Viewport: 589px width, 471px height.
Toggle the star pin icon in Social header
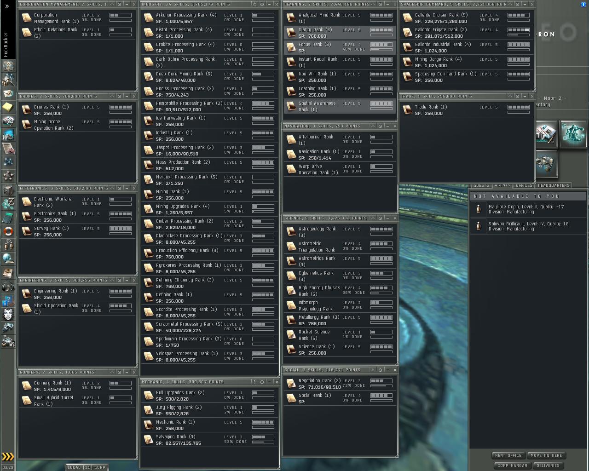372,370
